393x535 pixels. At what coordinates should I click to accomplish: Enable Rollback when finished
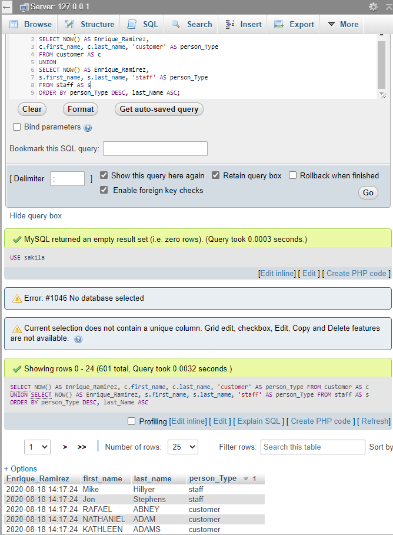coord(292,175)
